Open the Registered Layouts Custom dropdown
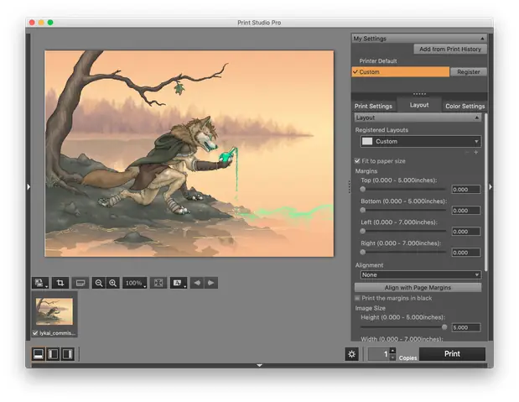Image resolution: width=519 pixels, height=402 pixels. [x=420, y=142]
